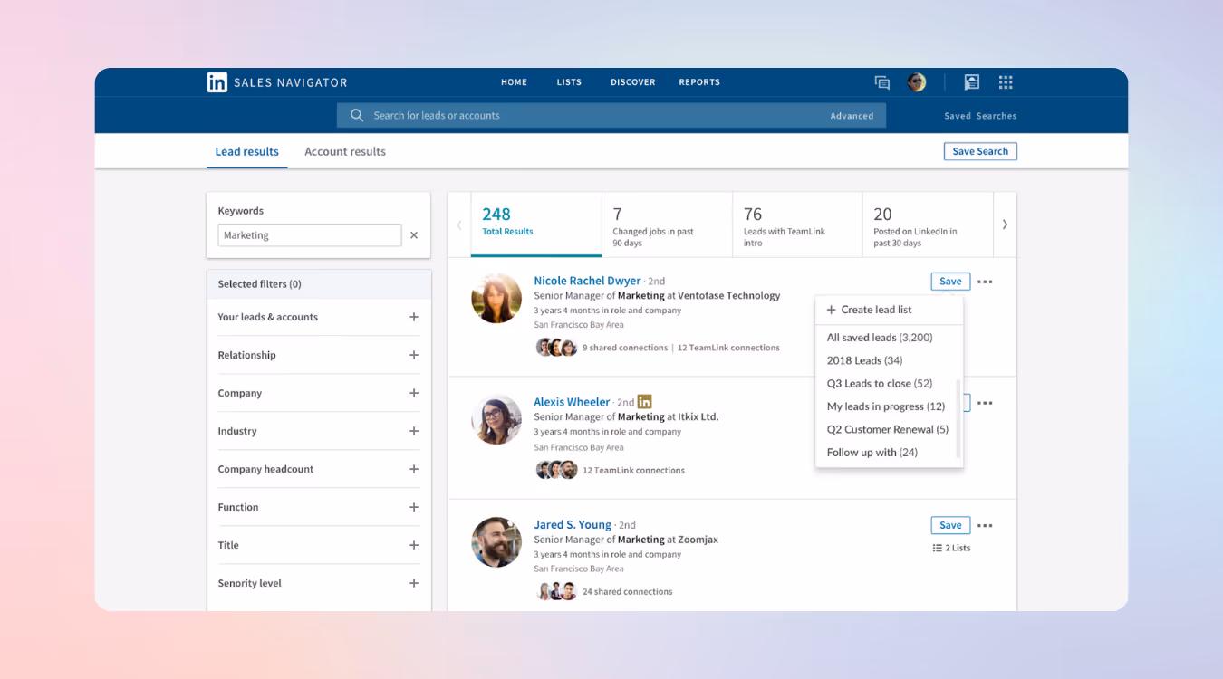Open Alexis Wheeler's profile photo
Image resolution: width=1223 pixels, height=679 pixels.
click(x=496, y=419)
